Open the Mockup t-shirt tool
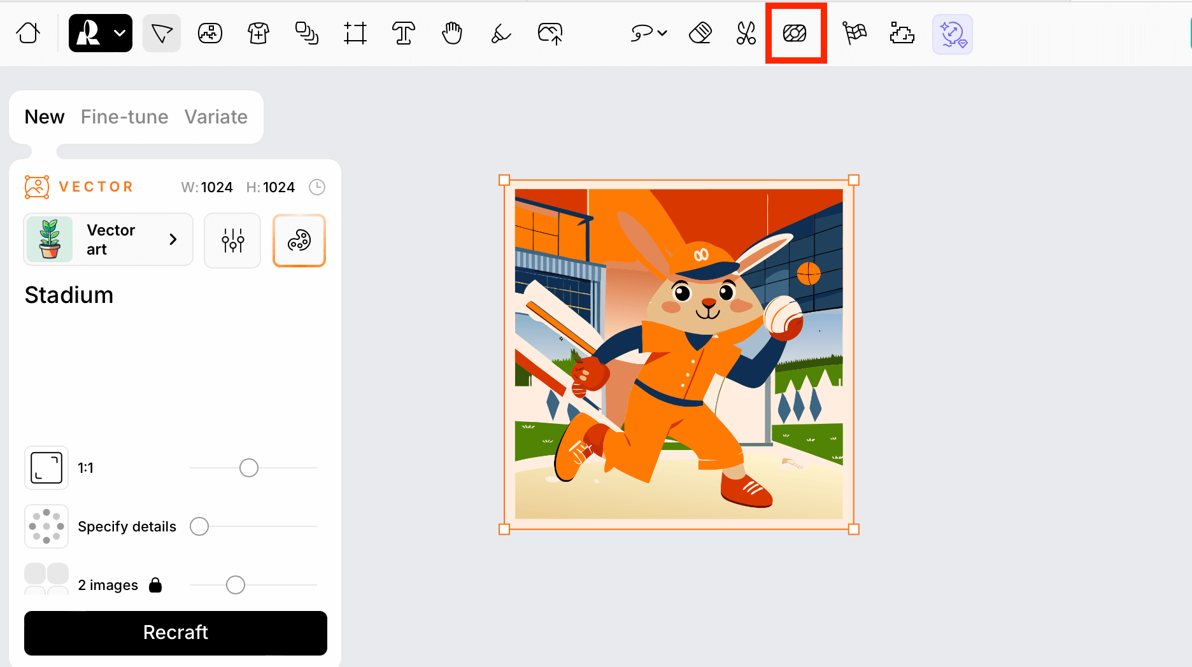The image size is (1192, 667). click(259, 33)
